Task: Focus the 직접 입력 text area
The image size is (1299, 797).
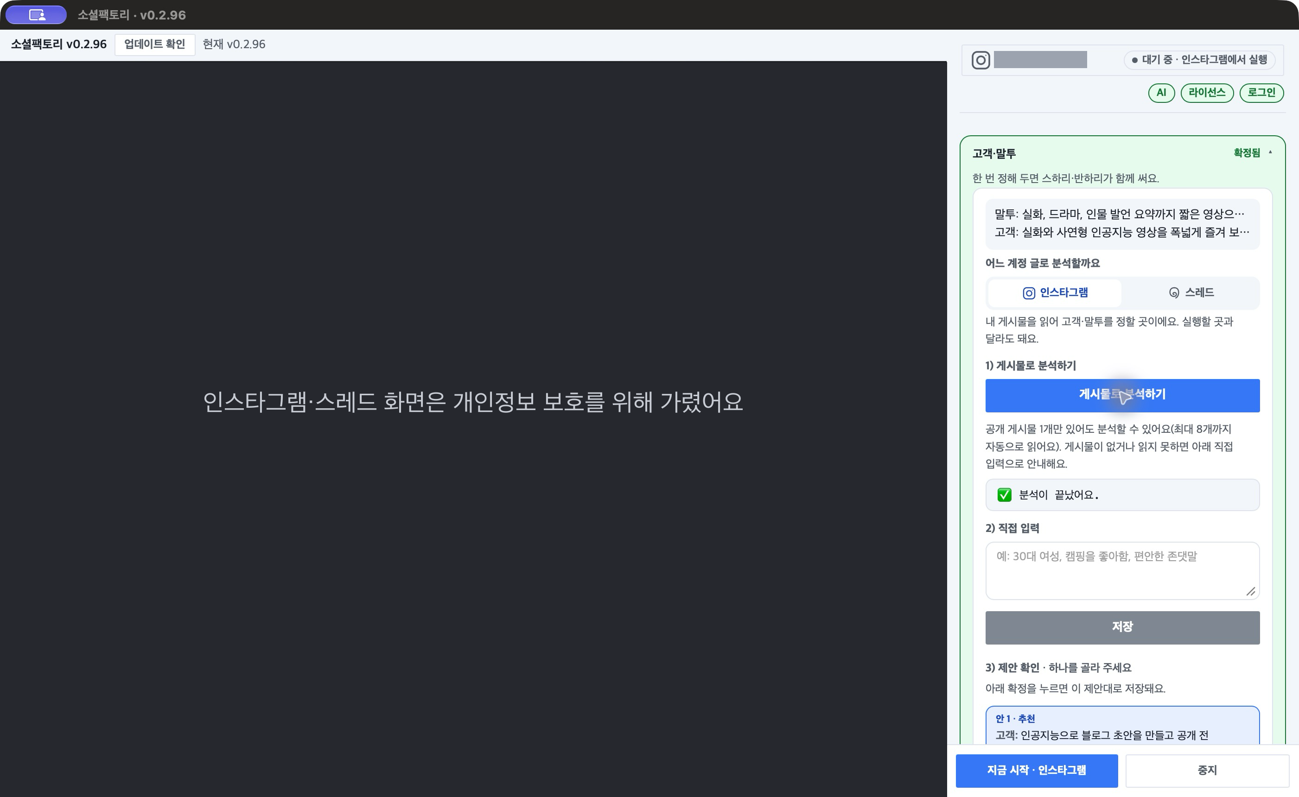Action: click(1122, 570)
